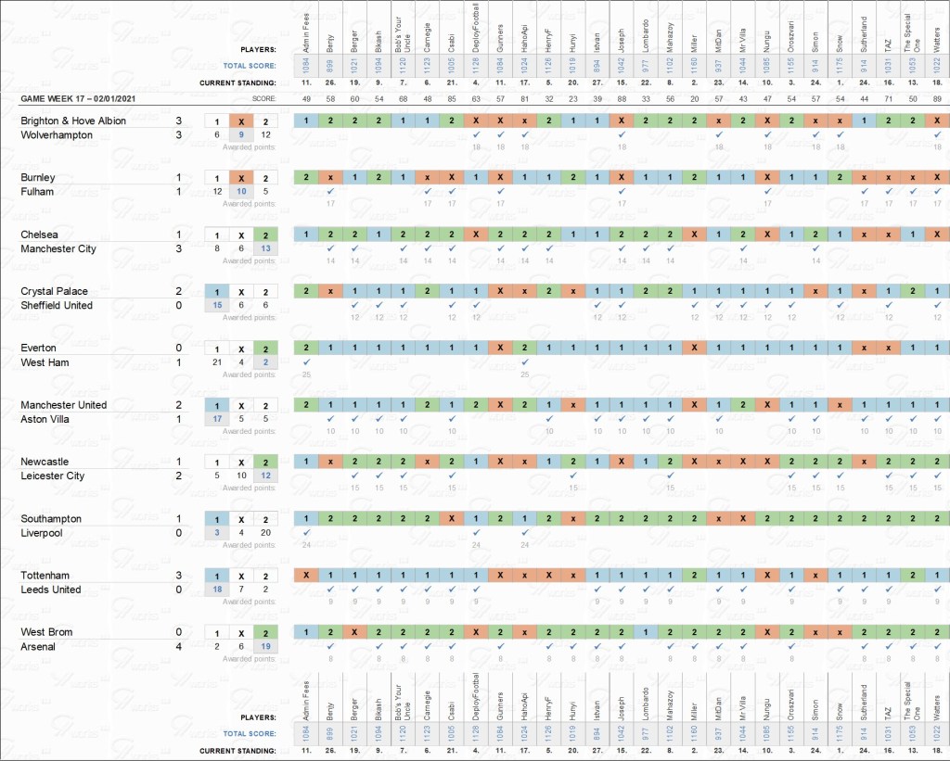Click Lombardo's blue 1 prediction for West Brom

pyautogui.click(x=645, y=632)
